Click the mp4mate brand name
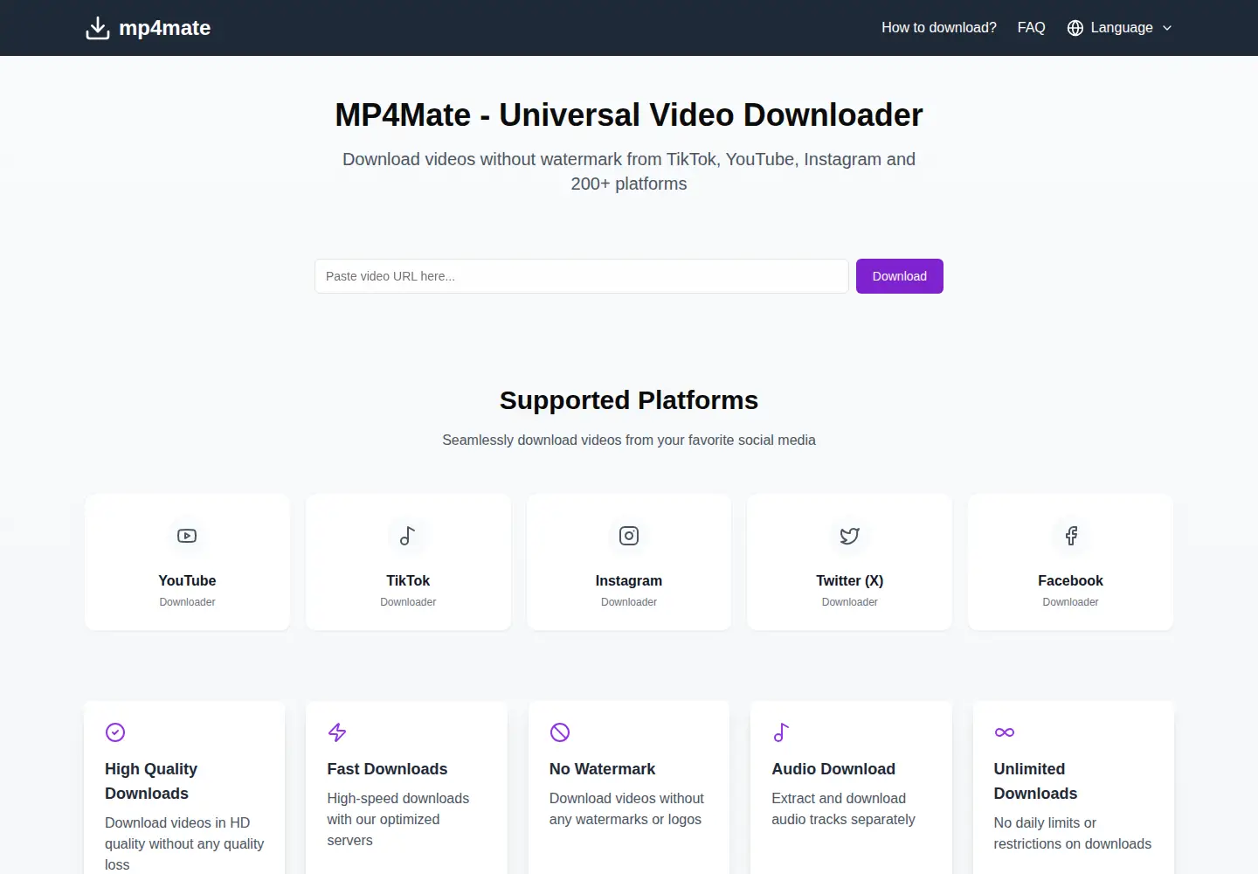The width and height of the screenshot is (1258, 874). click(164, 28)
